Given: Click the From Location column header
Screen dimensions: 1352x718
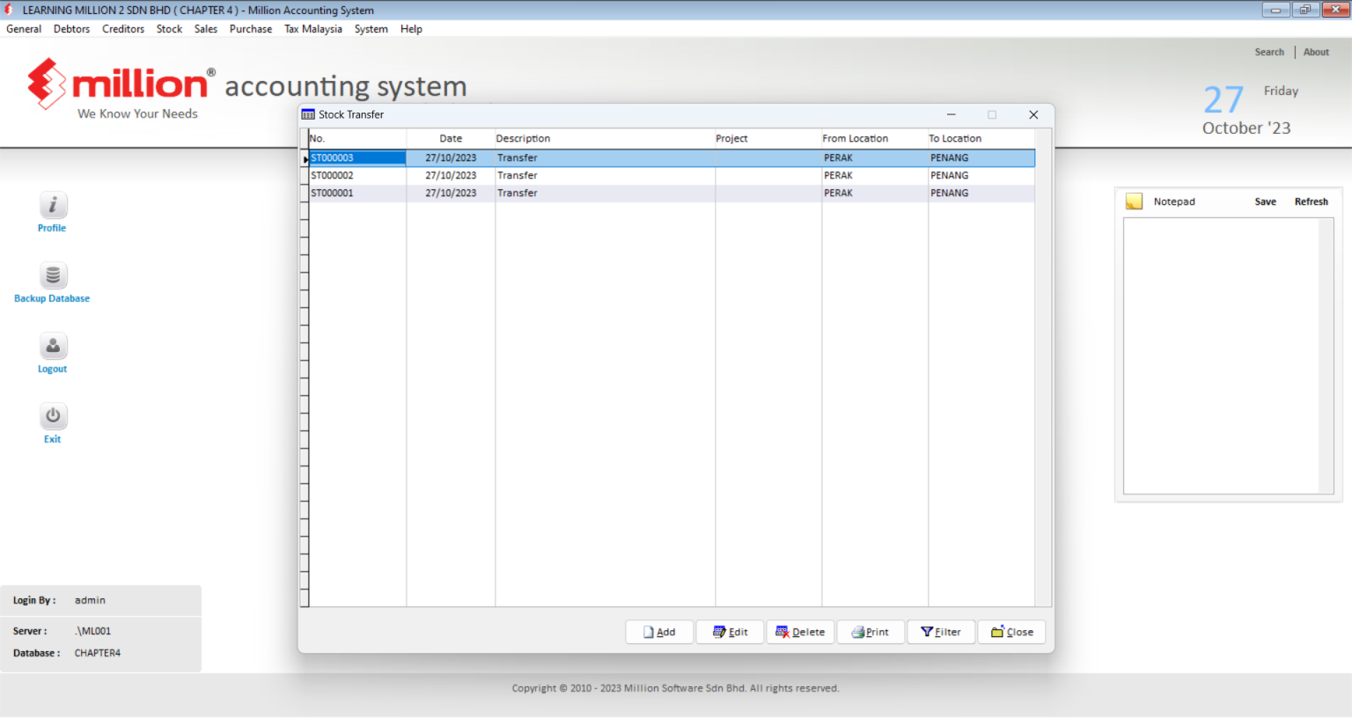Looking at the screenshot, I should pyautogui.click(x=875, y=138).
